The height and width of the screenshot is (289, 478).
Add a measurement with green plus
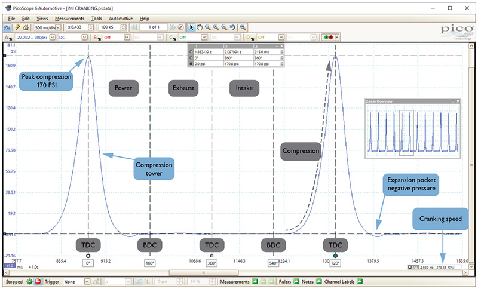click(x=255, y=282)
